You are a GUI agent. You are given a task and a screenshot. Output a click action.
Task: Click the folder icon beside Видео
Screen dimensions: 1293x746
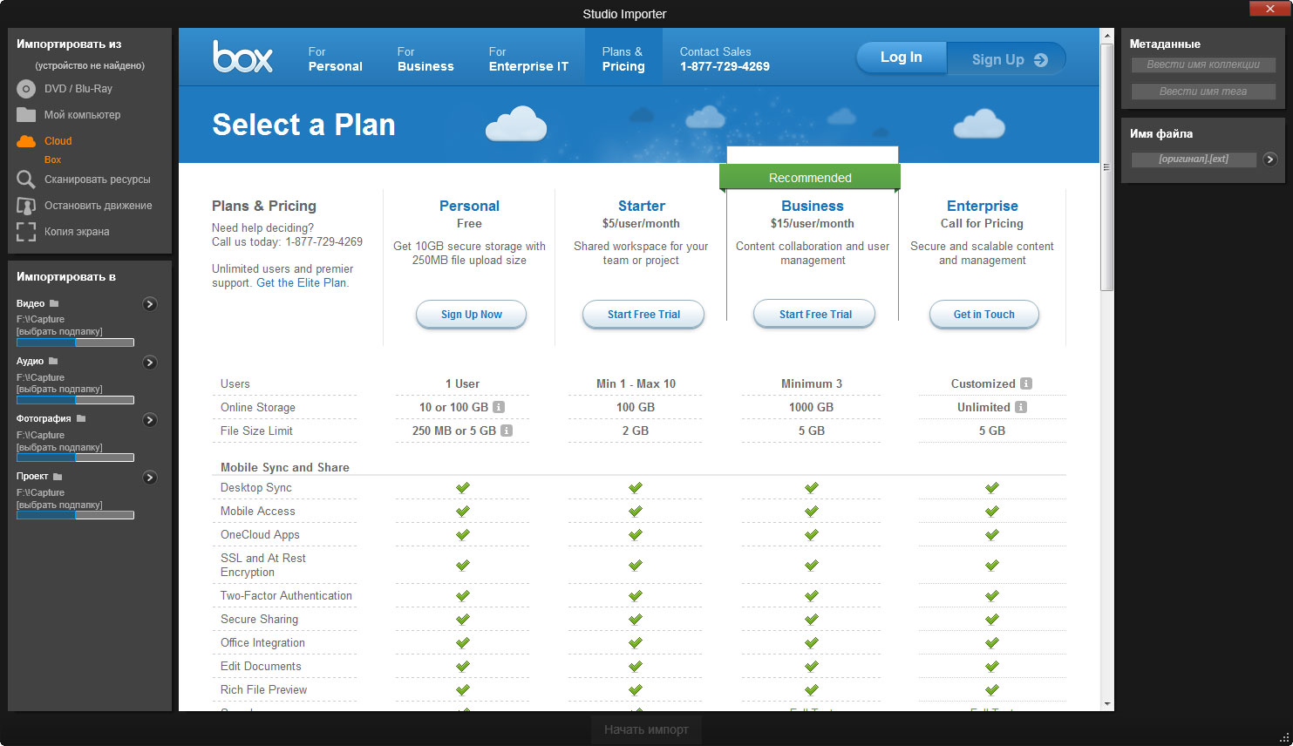(54, 303)
